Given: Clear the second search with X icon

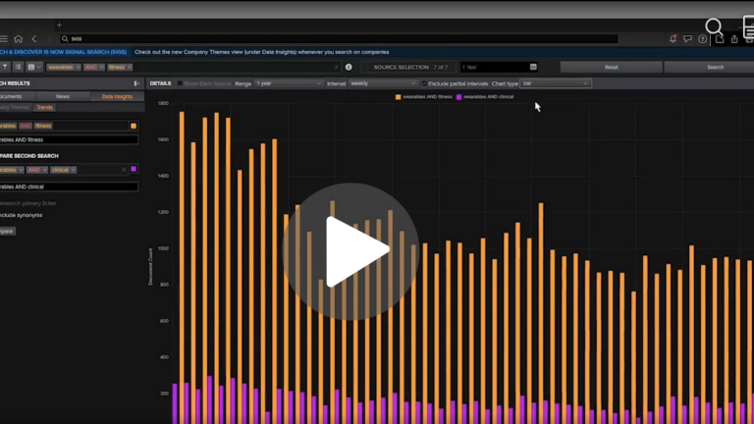Looking at the screenshot, I should 124,169.
